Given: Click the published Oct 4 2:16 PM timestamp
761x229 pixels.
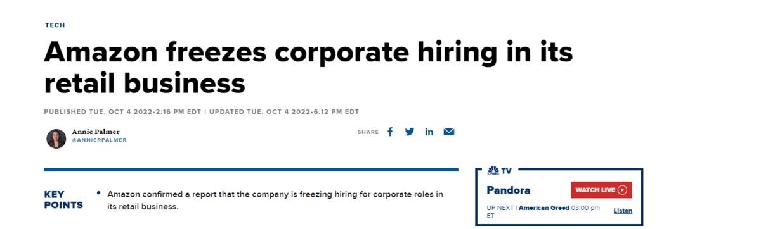Looking at the screenshot, I should coord(122,112).
